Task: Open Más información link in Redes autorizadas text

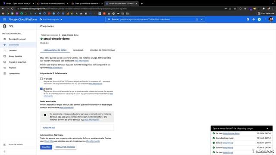Action: tap(66, 108)
